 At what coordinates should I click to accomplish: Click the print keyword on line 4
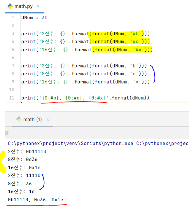(x=29, y=42)
